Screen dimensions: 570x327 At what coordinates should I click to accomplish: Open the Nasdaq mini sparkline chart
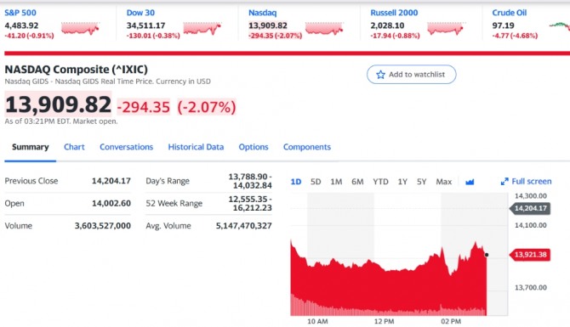[x=324, y=29]
